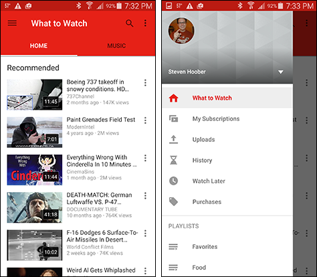Tap Wi-Fi icon in left status bar

89,5
